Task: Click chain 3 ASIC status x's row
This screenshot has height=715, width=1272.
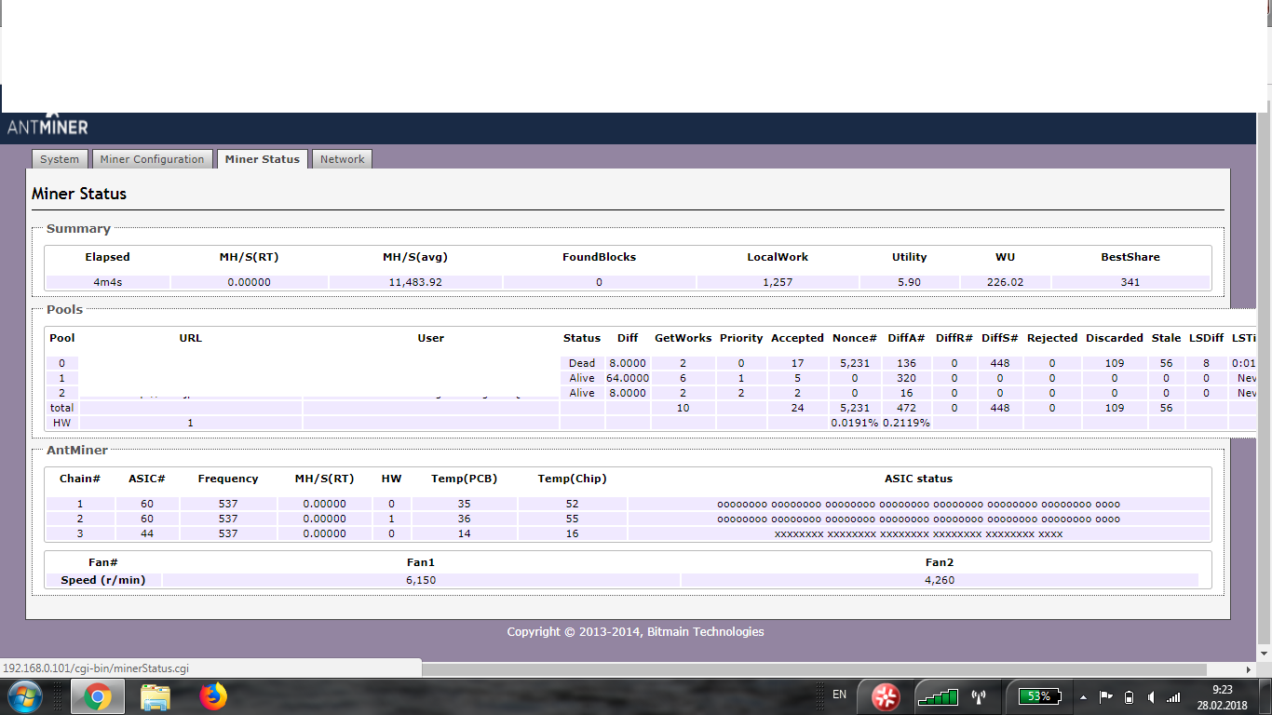Action: click(918, 533)
